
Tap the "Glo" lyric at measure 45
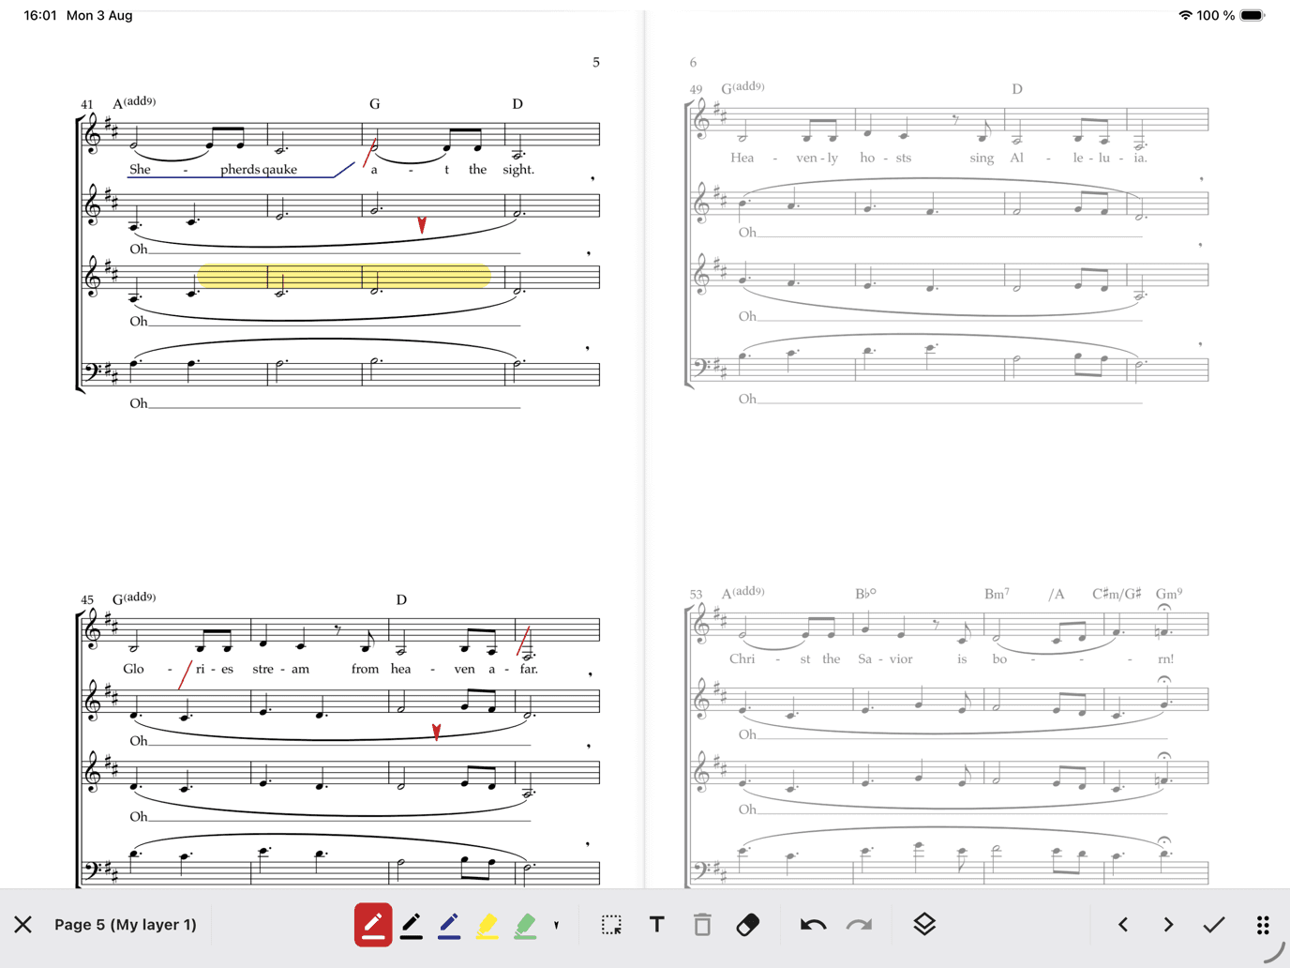tap(135, 669)
